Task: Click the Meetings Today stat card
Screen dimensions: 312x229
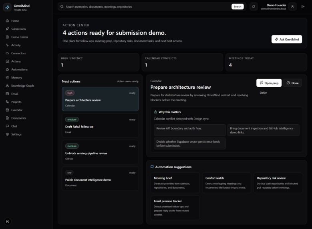Action: pyautogui.click(x=266, y=62)
